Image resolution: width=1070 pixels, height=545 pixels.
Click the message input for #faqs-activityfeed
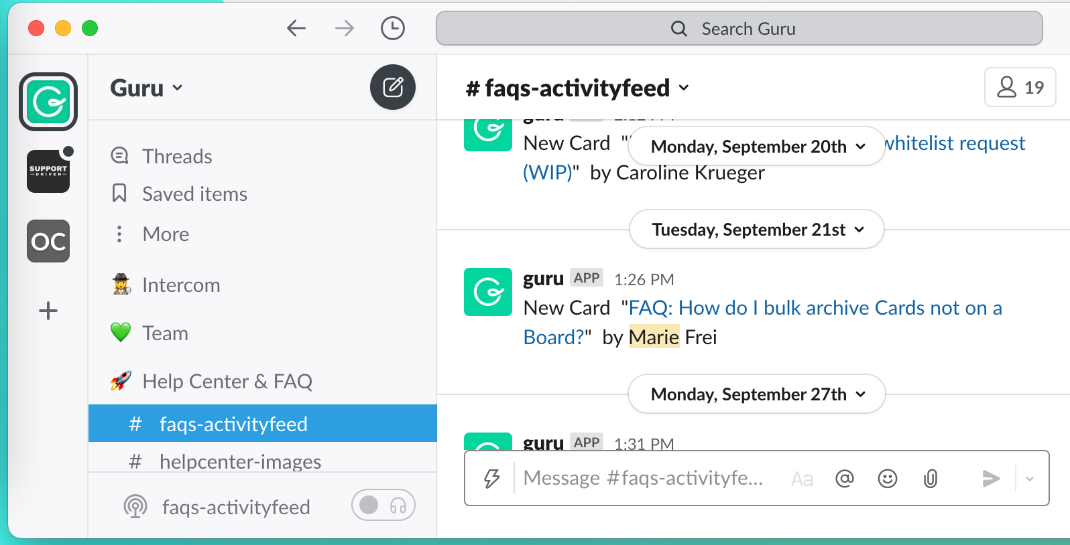(643, 478)
